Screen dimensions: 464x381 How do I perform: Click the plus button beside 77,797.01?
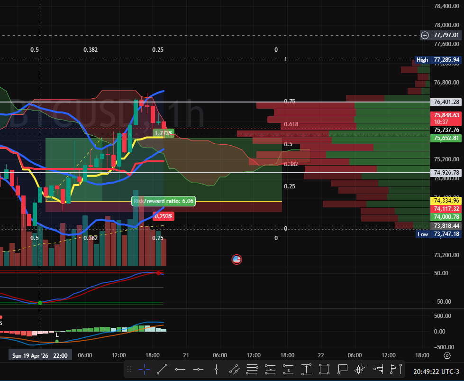(x=425, y=35)
